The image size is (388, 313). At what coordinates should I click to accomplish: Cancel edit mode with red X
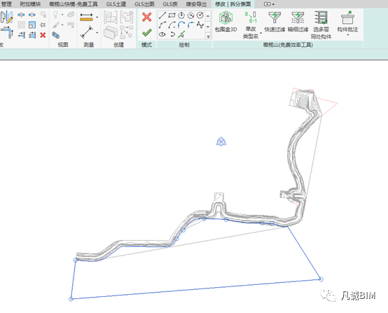(147, 17)
